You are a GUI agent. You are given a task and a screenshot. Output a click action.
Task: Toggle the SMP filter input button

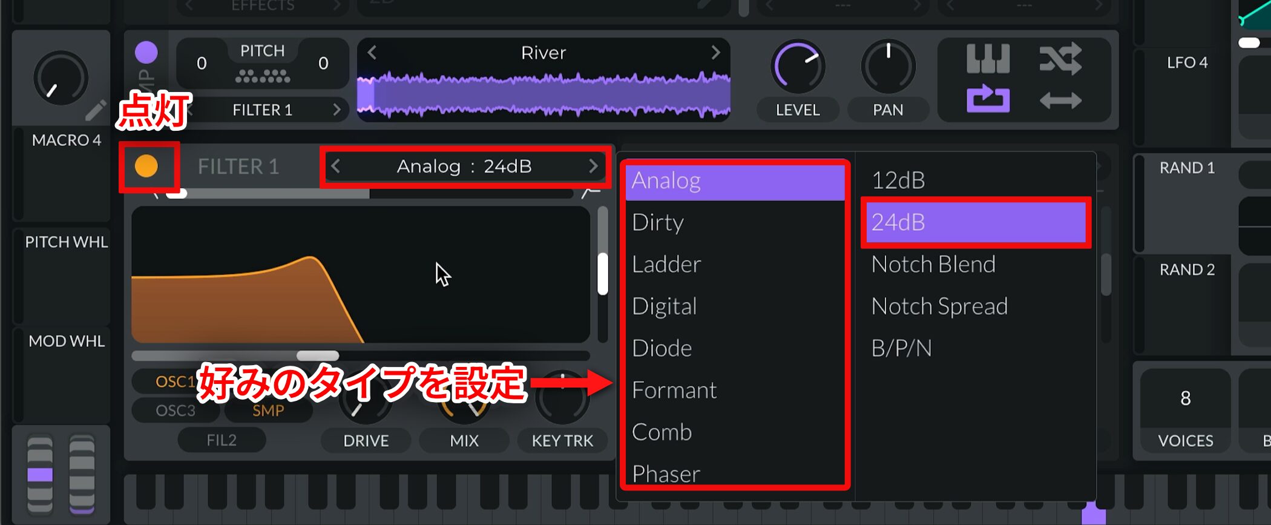(268, 411)
